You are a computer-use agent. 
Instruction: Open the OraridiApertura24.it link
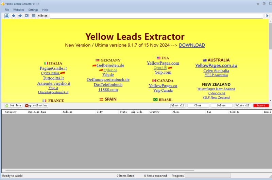click(x=53, y=92)
